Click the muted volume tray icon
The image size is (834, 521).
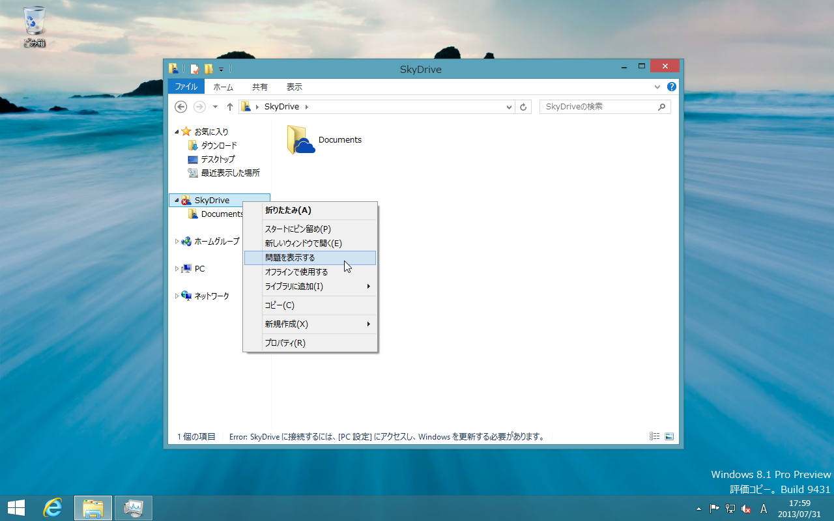pos(747,509)
